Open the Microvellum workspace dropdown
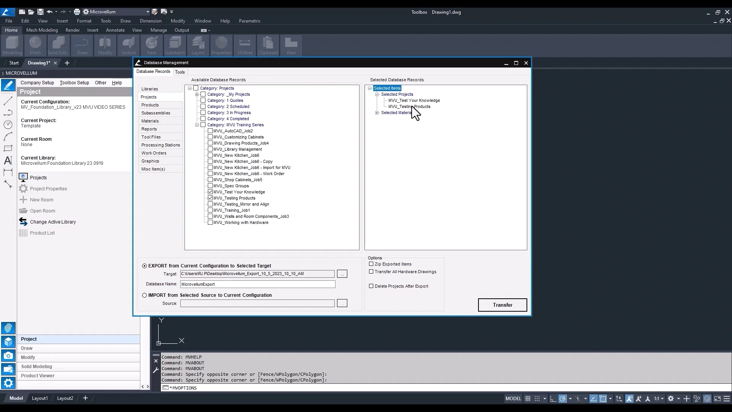 [x=148, y=12]
